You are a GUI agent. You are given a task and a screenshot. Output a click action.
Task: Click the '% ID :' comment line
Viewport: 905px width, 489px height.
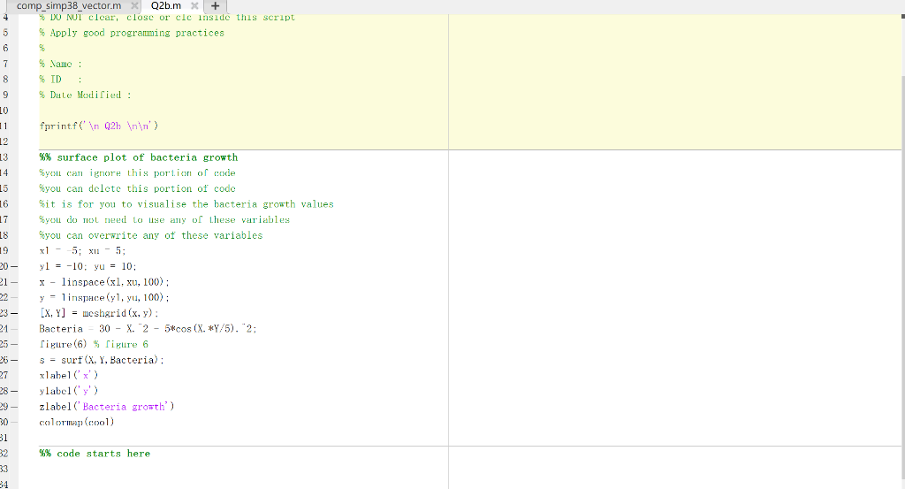[x=61, y=80]
